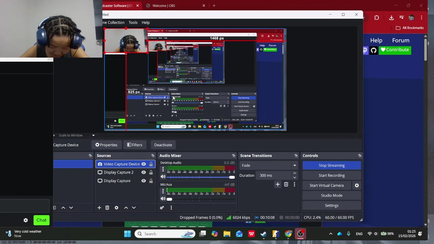Mute Desktop Audio with the speaker icon
This screenshot has width=434, height=244.
[x=163, y=177]
